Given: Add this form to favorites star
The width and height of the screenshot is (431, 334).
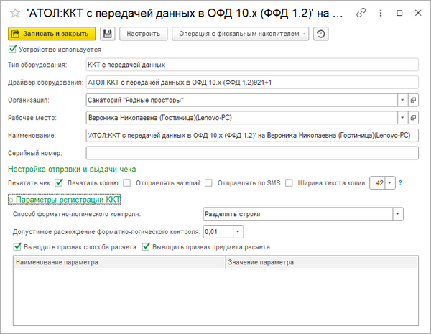Looking at the screenshot, I should [15, 13].
